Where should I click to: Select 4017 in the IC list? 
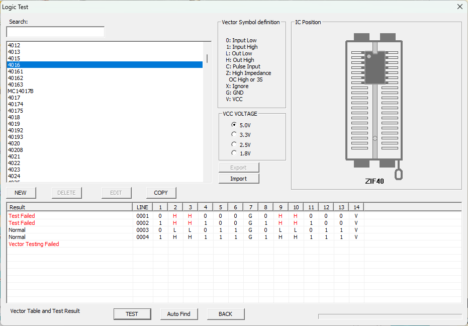[x=14, y=98]
